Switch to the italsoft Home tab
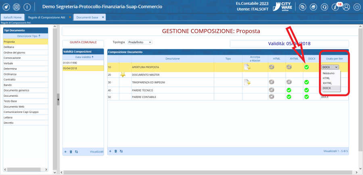 (x=12, y=17)
